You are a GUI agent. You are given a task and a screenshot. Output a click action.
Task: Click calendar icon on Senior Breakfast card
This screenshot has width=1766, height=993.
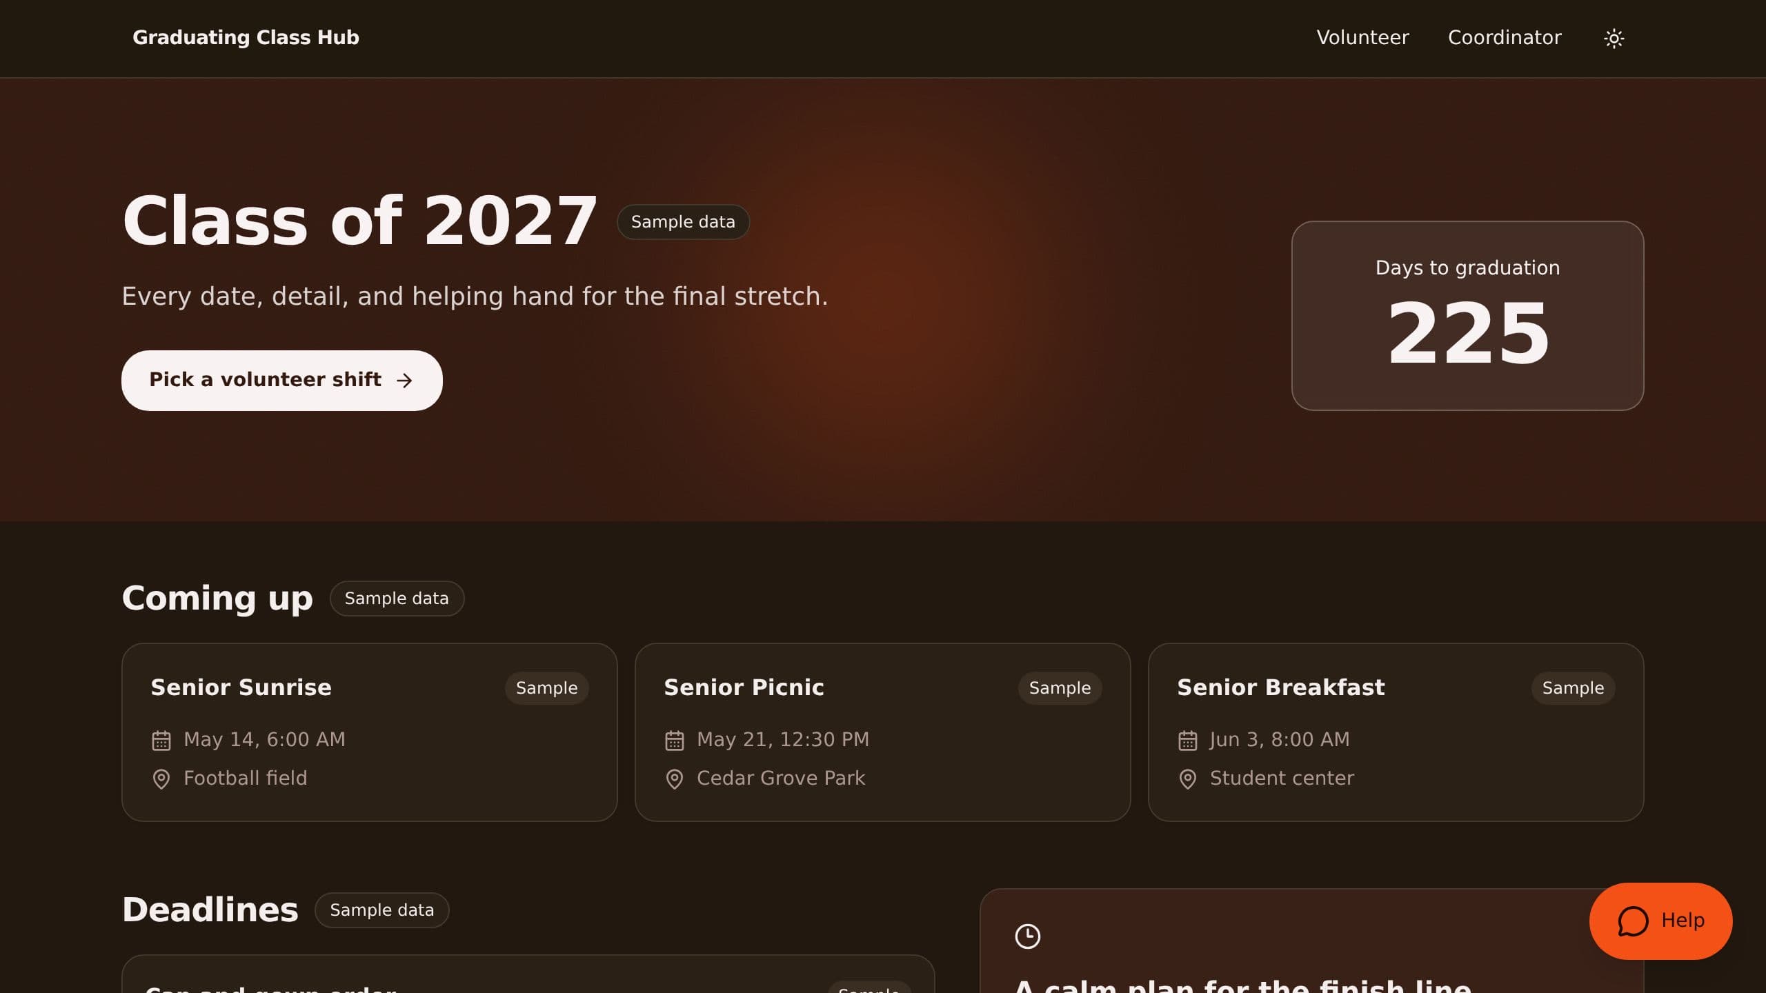click(1187, 741)
